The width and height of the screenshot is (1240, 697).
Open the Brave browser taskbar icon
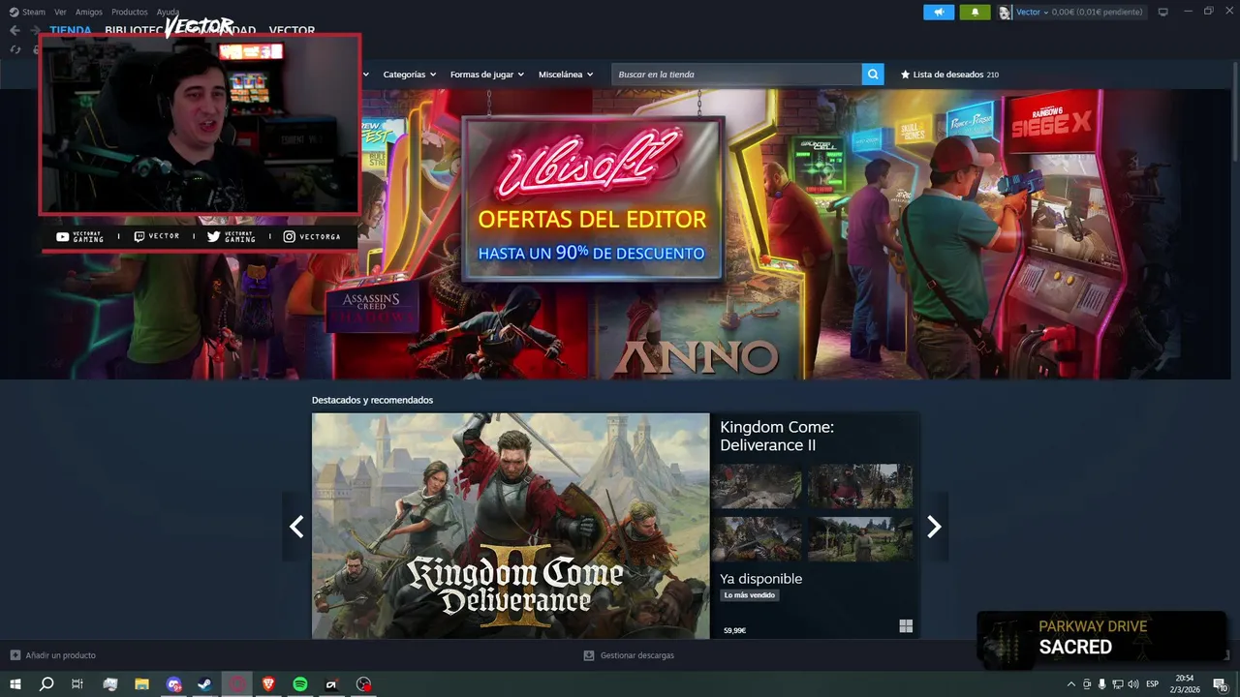pos(268,684)
